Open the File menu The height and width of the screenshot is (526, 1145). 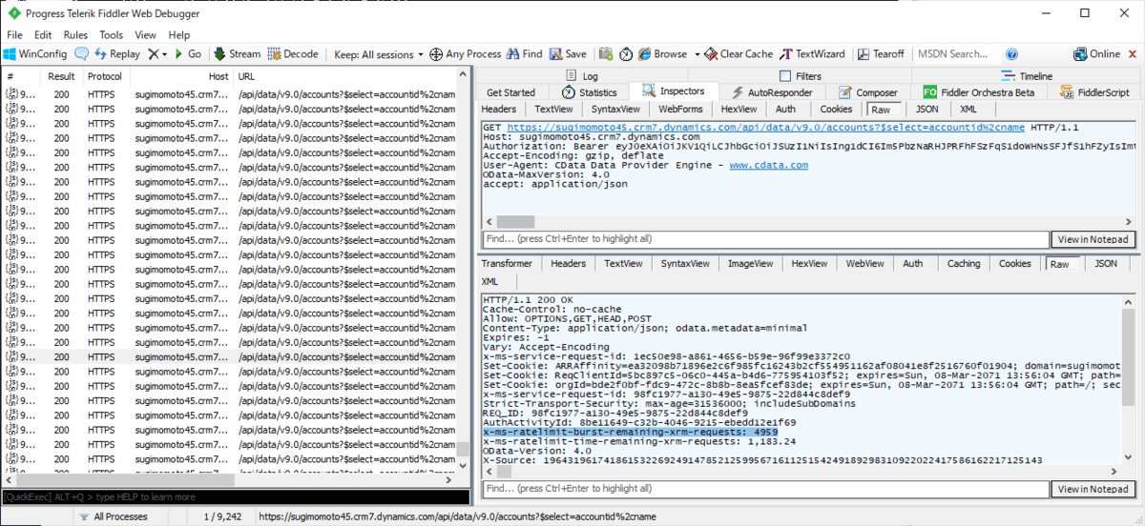click(x=14, y=35)
